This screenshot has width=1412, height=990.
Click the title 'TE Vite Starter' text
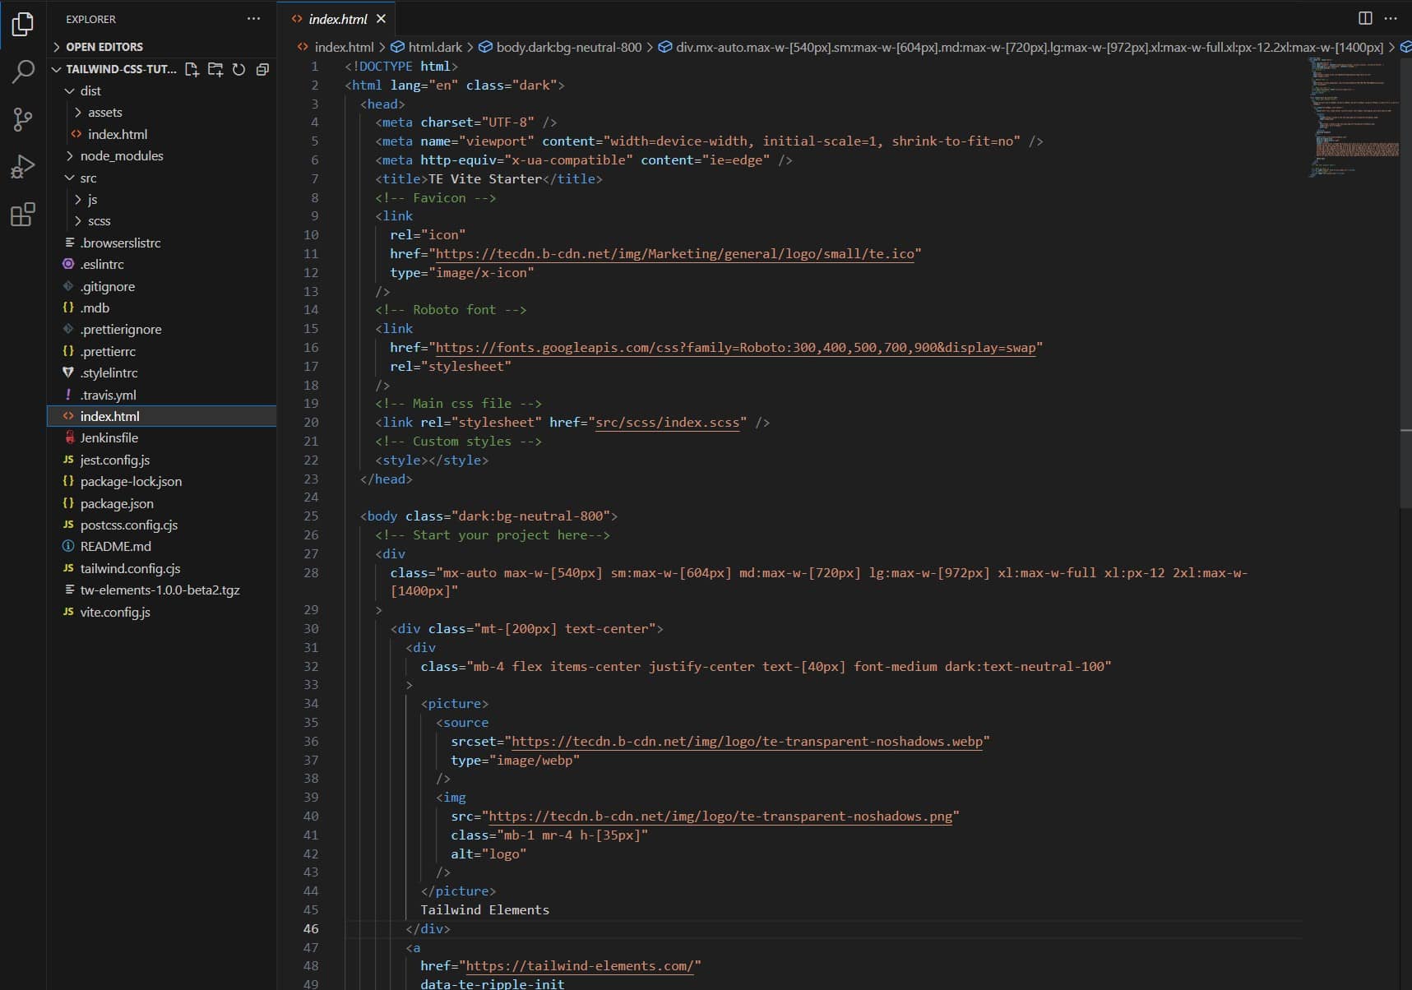(x=485, y=179)
